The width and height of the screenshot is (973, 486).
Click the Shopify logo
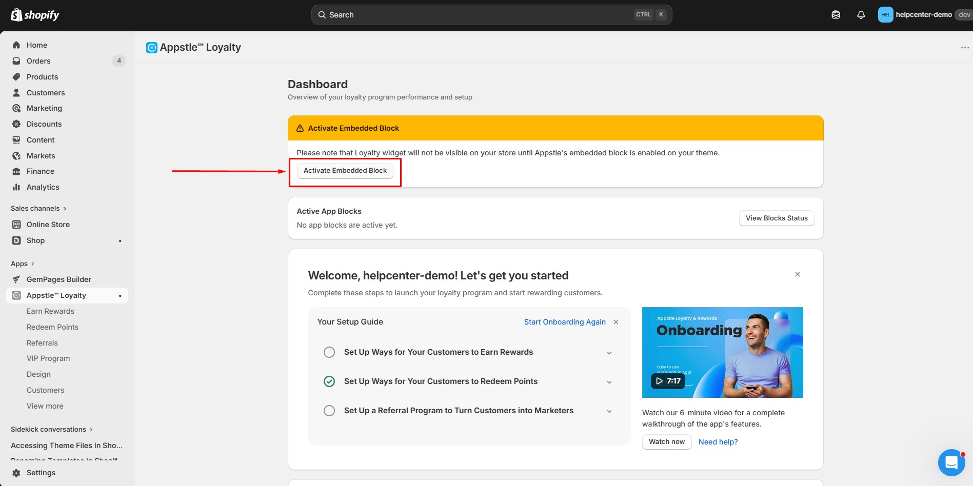35,15
